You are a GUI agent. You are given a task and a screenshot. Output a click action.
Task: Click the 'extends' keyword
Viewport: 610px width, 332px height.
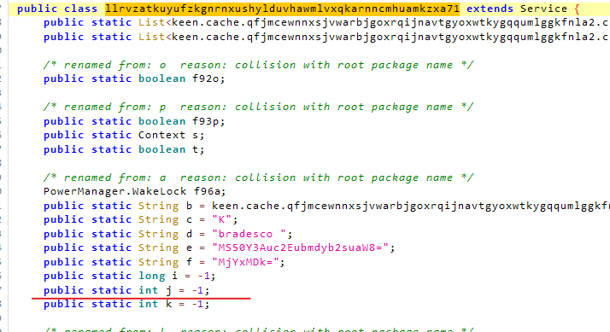490,9
